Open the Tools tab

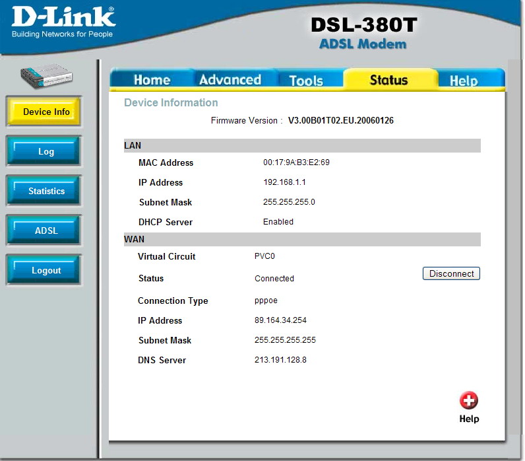point(306,81)
